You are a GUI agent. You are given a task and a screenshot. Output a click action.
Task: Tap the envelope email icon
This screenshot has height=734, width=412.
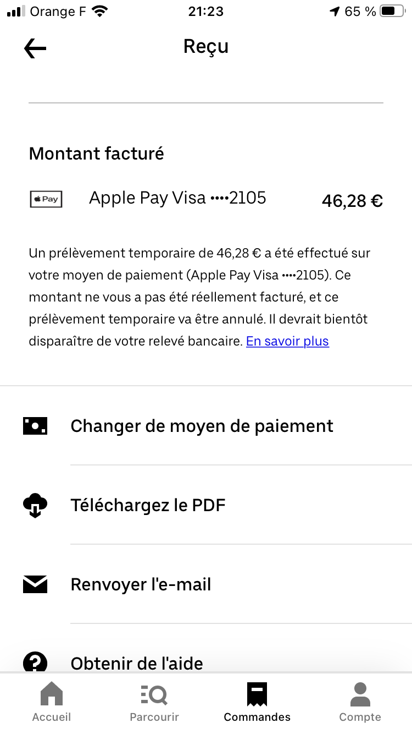35,584
